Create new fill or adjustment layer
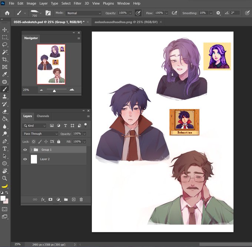Screen dimensions: 252x247 point(58,200)
